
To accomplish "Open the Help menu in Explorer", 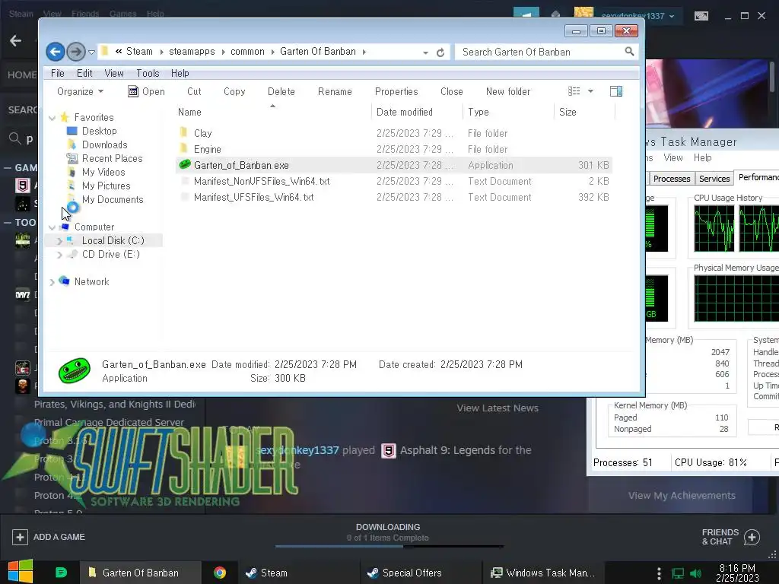I will coord(180,73).
